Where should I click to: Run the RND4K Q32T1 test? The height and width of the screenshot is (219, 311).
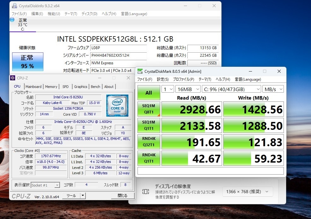pos(149,142)
